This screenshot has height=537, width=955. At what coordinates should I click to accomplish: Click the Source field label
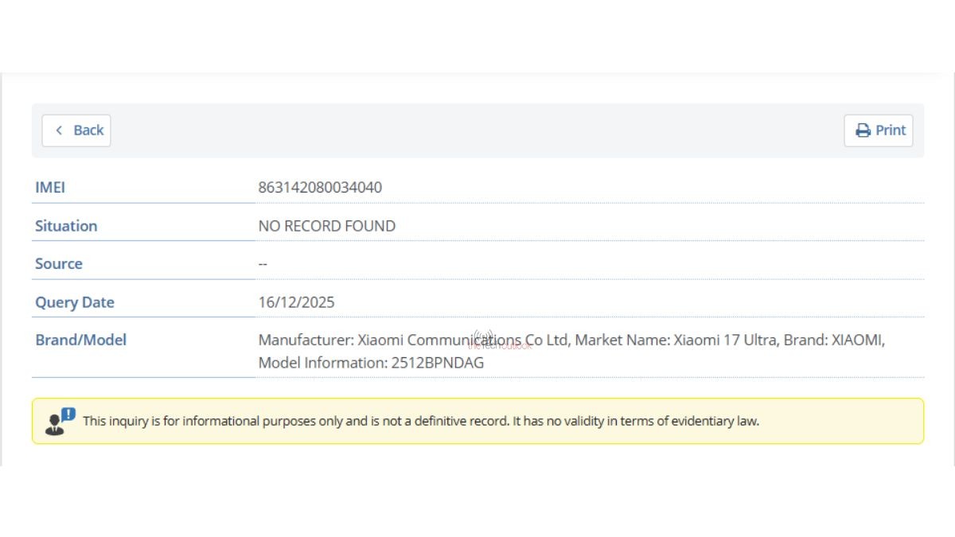coord(59,263)
